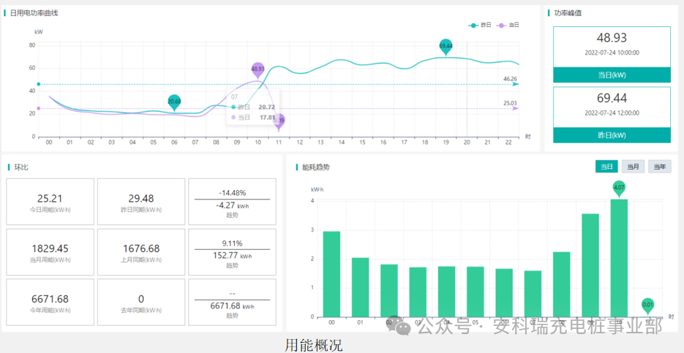Click the 当日(kW) peak label bar
The image size is (684, 353).
[x=612, y=75]
